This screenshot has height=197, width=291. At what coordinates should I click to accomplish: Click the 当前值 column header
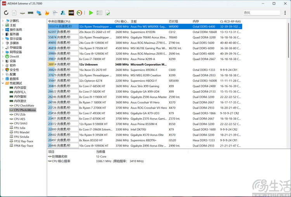pyautogui.click(x=141, y=152)
